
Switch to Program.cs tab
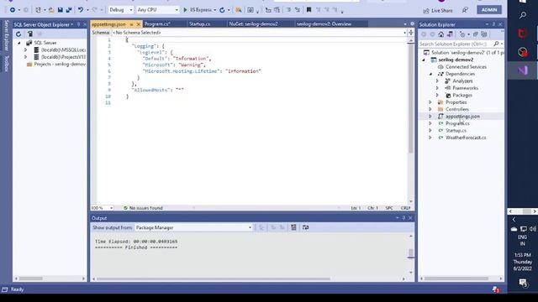[157, 24]
